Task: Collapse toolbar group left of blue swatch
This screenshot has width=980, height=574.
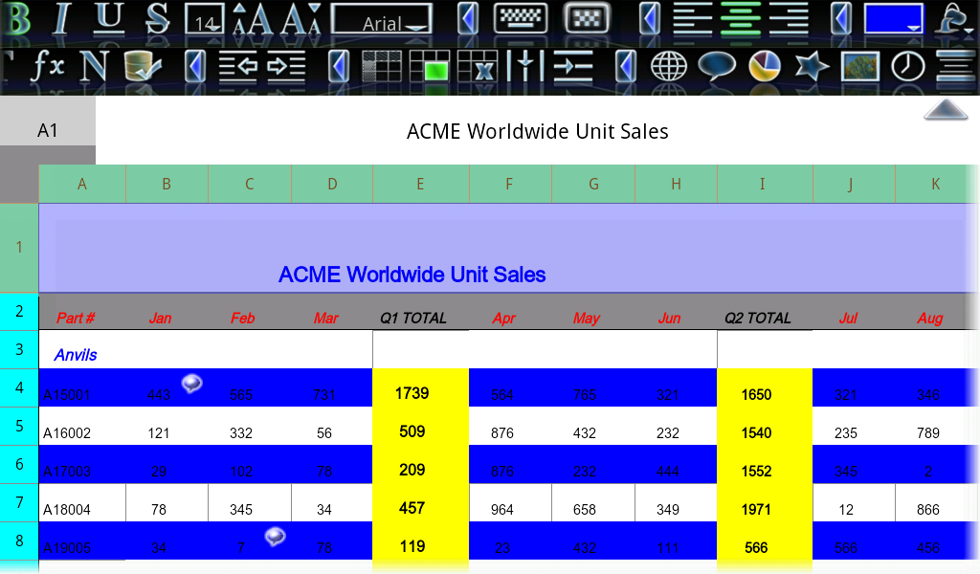Action: coord(841,19)
